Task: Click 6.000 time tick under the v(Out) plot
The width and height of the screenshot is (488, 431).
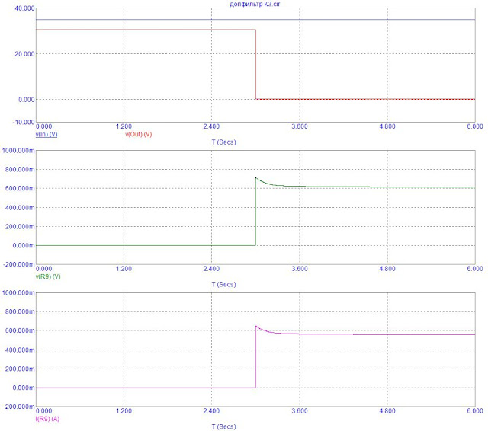Action: tap(475, 126)
